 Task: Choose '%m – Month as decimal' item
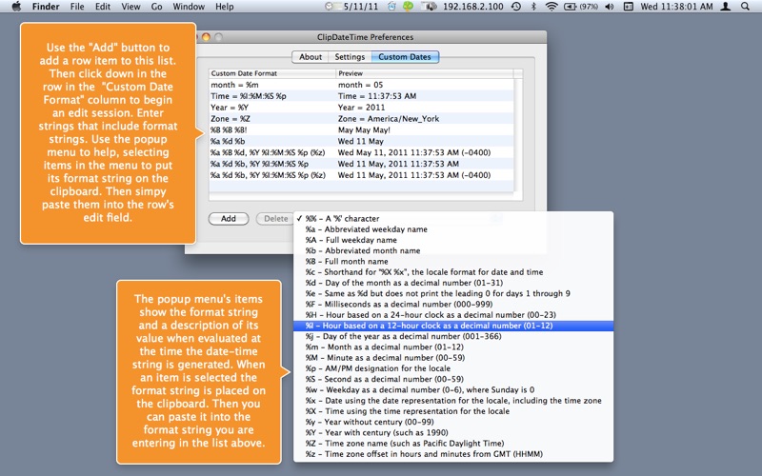click(x=453, y=347)
